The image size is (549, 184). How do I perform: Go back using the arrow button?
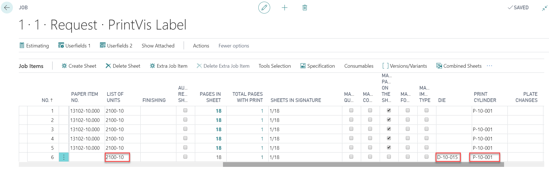click(x=7, y=8)
